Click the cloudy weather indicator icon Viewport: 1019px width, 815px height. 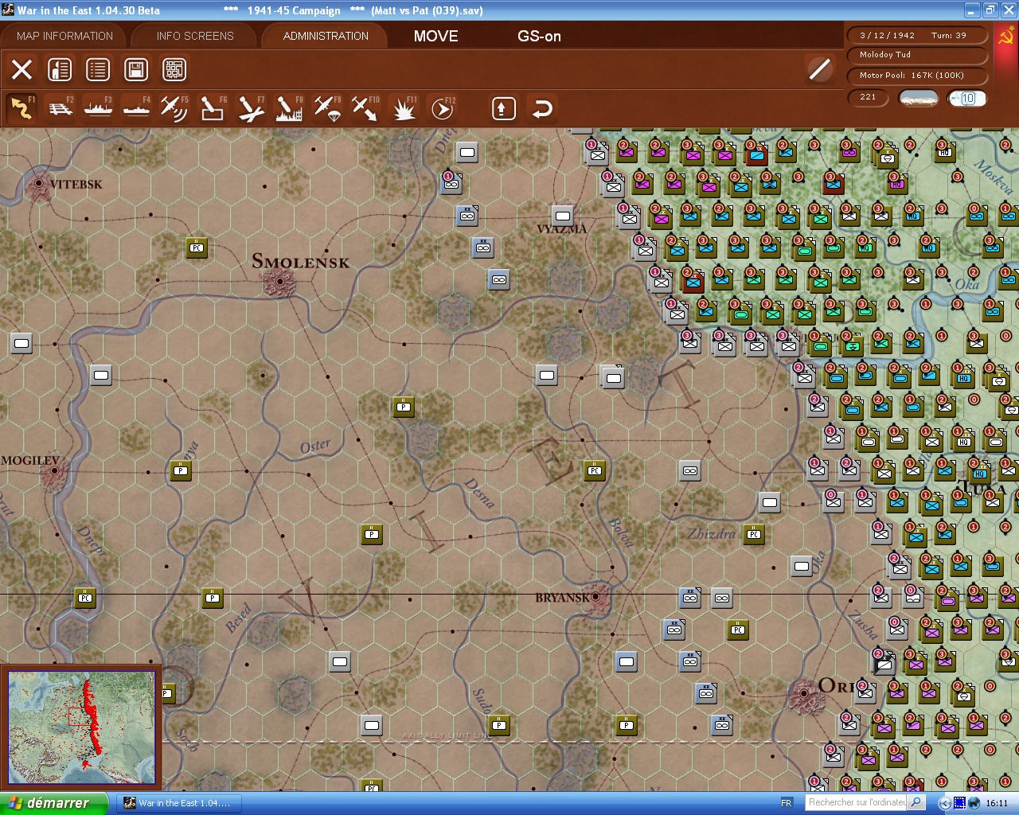pos(919,98)
